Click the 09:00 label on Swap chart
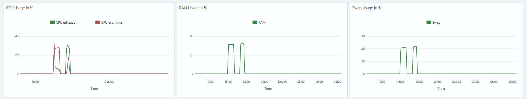 [x=513, y=82]
